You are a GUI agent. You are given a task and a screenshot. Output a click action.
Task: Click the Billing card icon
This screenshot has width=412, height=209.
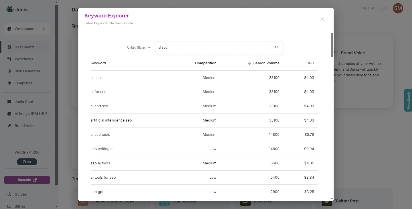coord(9,206)
